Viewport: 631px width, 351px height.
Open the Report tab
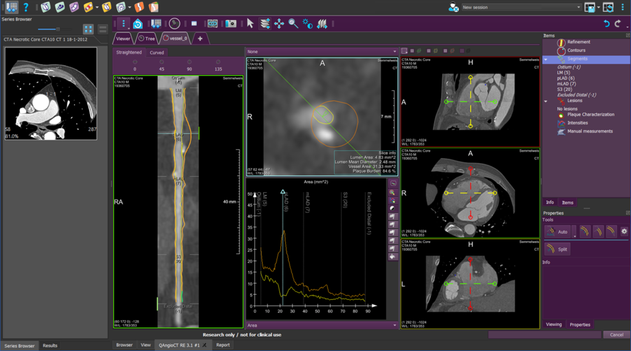point(223,345)
